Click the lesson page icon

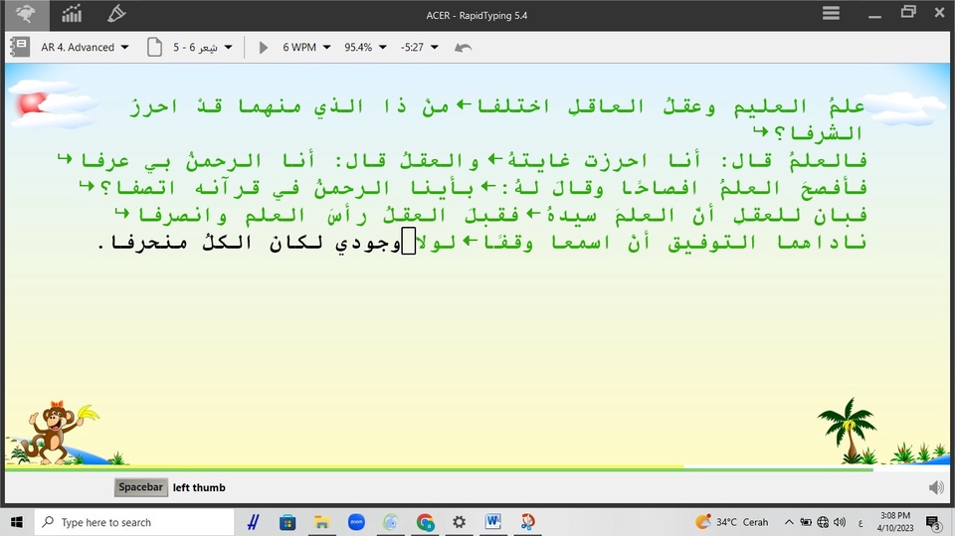tap(155, 47)
